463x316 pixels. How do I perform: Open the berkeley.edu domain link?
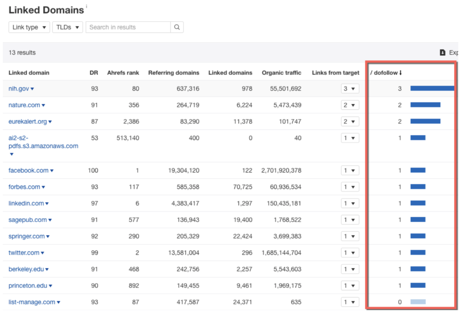(x=26, y=270)
